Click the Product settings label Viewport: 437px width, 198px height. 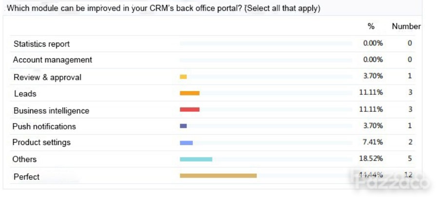click(41, 143)
